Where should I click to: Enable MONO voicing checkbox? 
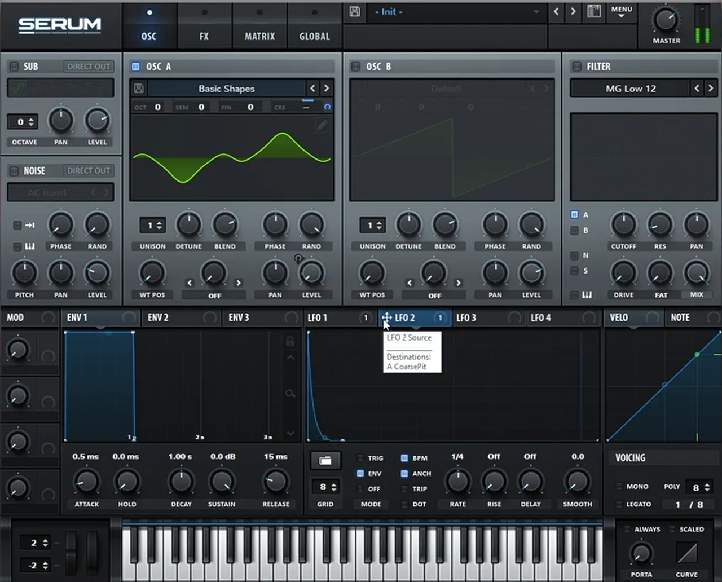tap(619, 486)
